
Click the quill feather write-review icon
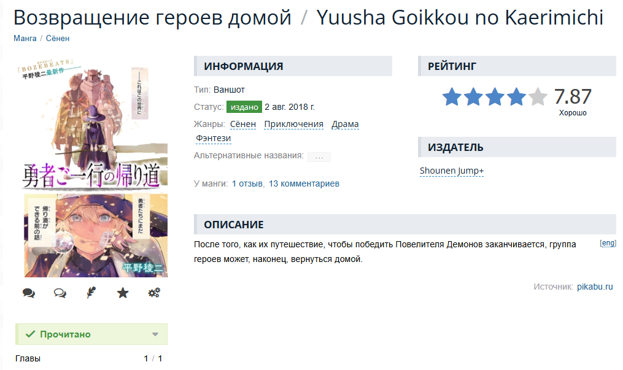[x=91, y=293]
